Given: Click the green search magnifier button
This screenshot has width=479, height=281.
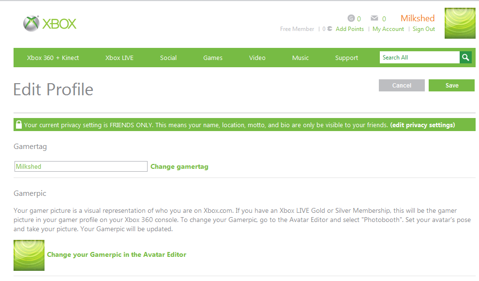Looking at the screenshot, I should tap(465, 58).
